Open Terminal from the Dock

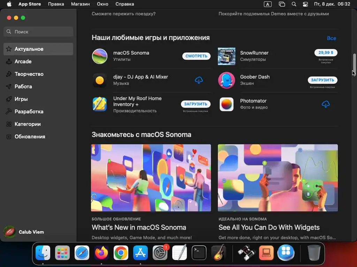(199, 253)
